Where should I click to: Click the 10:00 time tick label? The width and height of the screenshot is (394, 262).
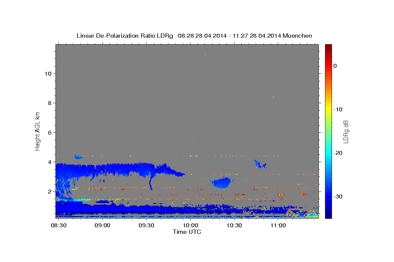pos(190,226)
